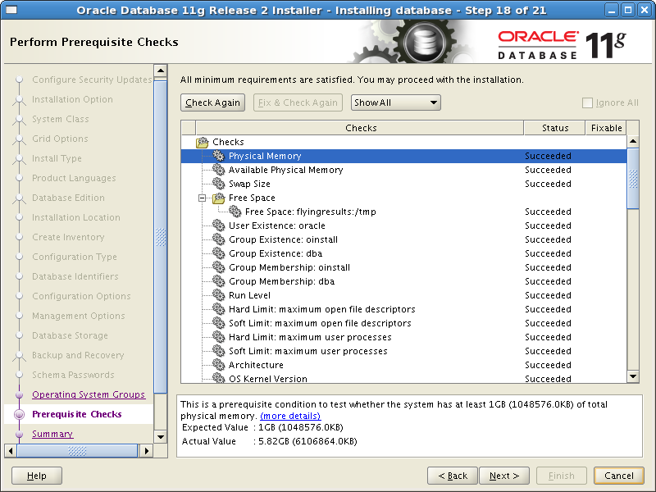
Task: Click the Database Storage step label
Action: [70, 335]
